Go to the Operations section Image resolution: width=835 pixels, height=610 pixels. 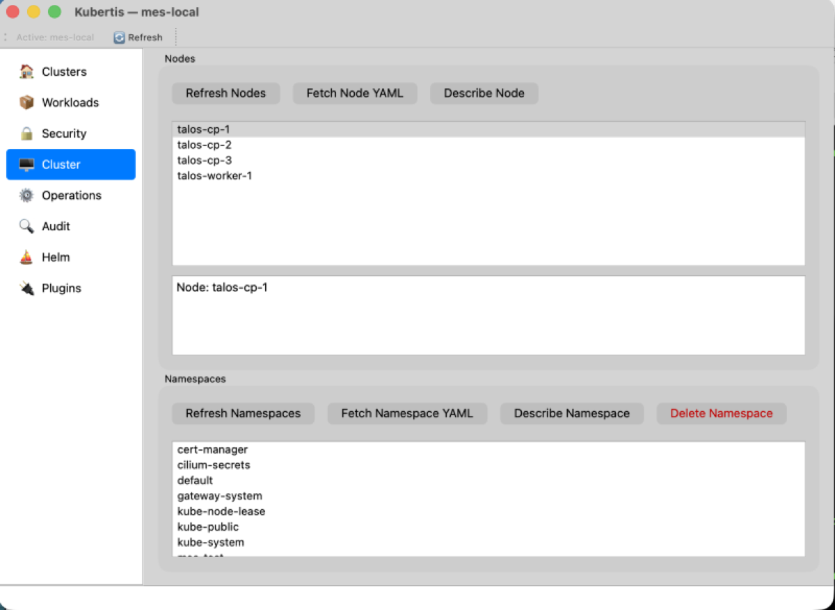pos(71,195)
